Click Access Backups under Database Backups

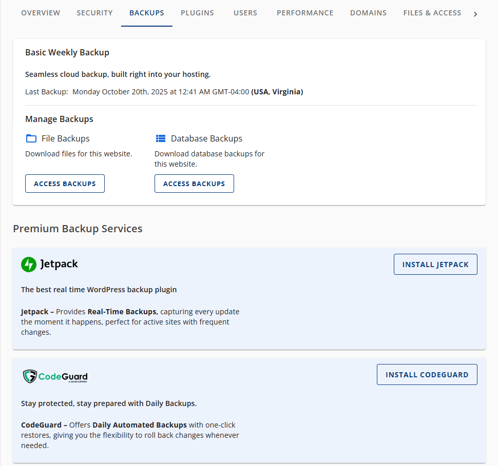[194, 183]
